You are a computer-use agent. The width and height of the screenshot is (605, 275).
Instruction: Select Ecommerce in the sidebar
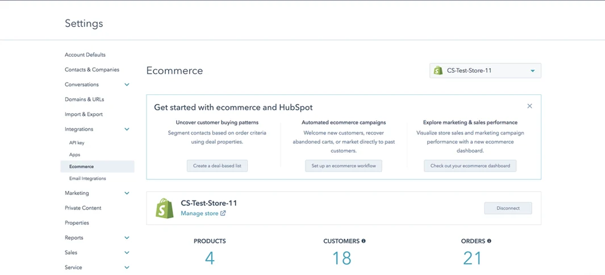pyautogui.click(x=97, y=166)
